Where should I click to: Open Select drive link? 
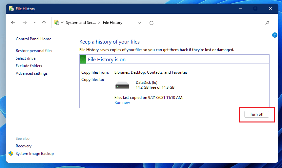pyautogui.click(x=26, y=58)
